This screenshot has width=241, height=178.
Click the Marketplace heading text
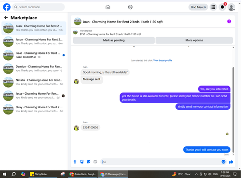tap(24, 18)
